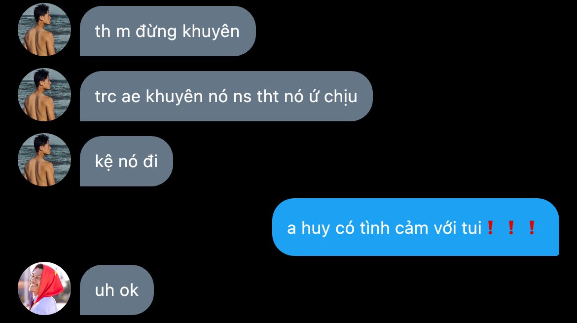Click the last red exclamation mark emoji

point(531,228)
